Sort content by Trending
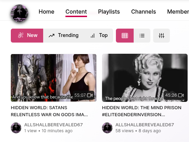 (x=64, y=36)
